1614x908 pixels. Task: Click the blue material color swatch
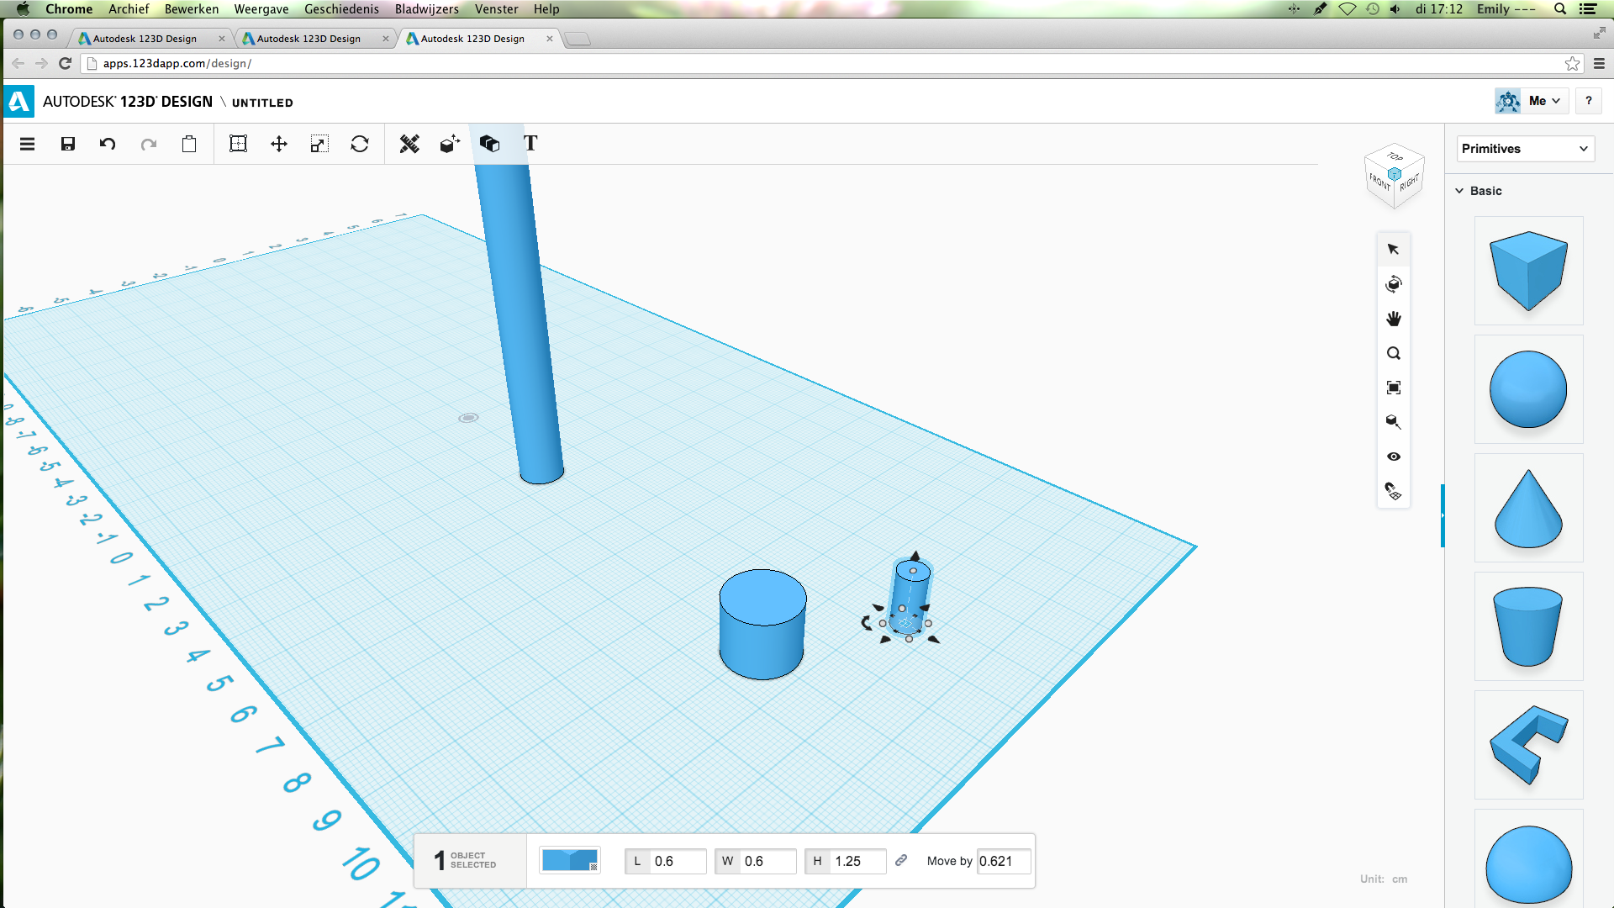569,860
